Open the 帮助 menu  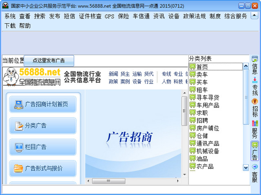click(25, 26)
